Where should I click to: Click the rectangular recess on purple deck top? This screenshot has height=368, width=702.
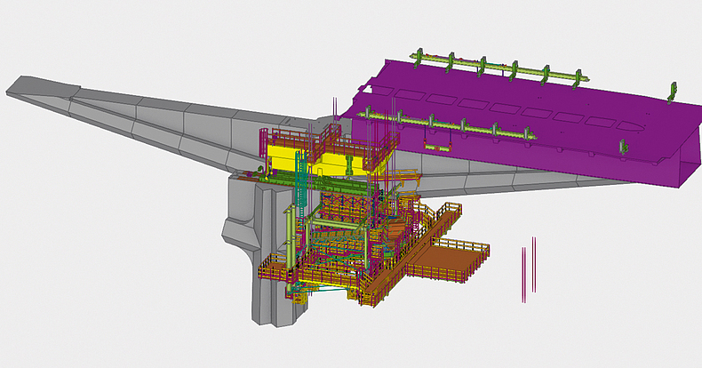click(533, 113)
